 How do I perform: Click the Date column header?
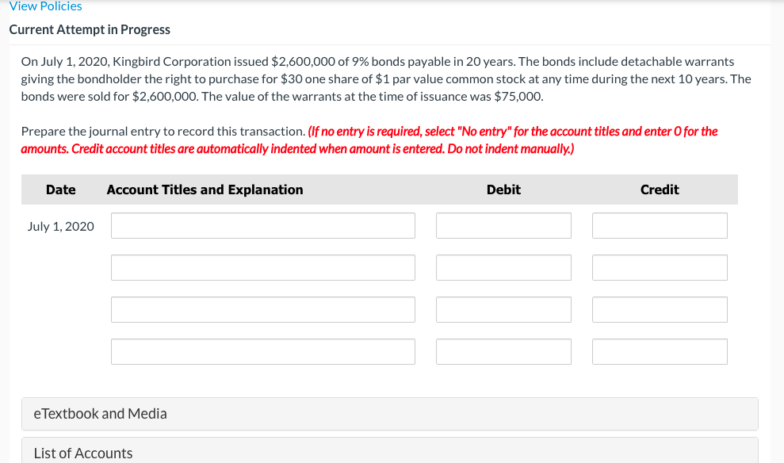[x=61, y=189]
